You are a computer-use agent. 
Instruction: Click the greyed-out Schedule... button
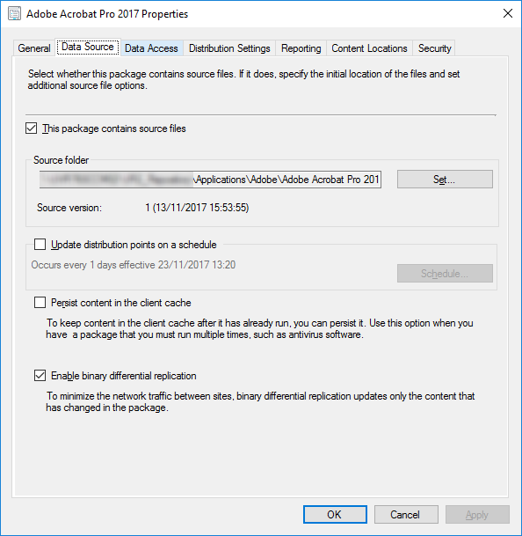click(445, 273)
